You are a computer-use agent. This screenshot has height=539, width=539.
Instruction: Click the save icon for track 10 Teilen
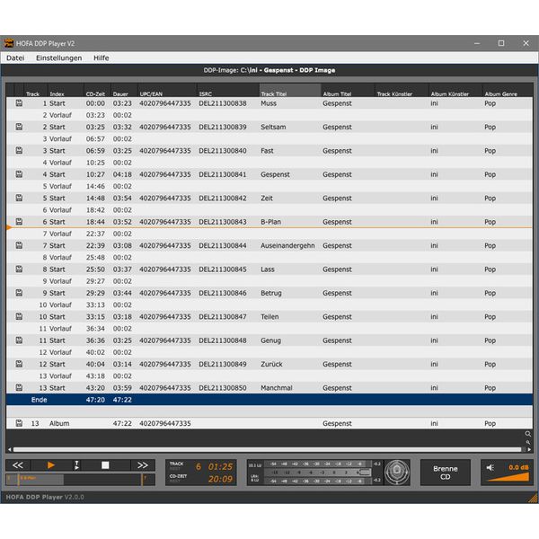pos(19,316)
